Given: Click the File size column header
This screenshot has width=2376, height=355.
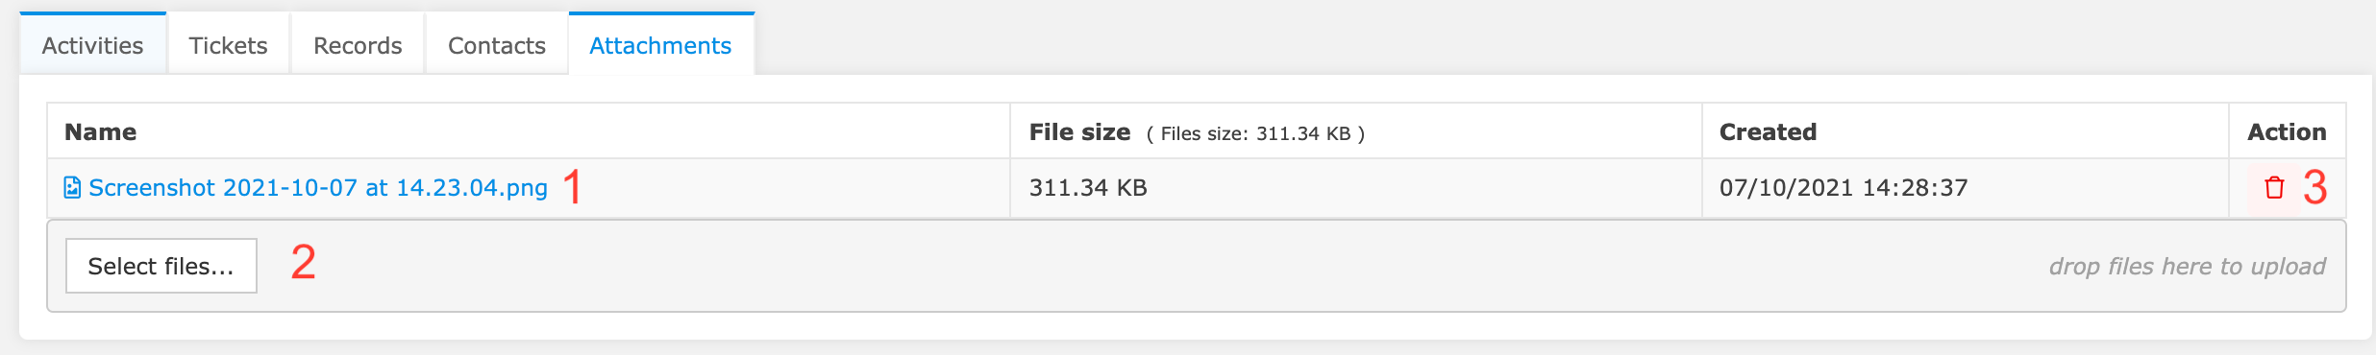Looking at the screenshot, I should tap(1079, 131).
